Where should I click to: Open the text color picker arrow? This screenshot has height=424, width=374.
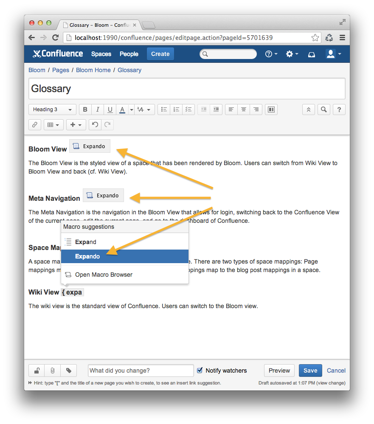132,110
